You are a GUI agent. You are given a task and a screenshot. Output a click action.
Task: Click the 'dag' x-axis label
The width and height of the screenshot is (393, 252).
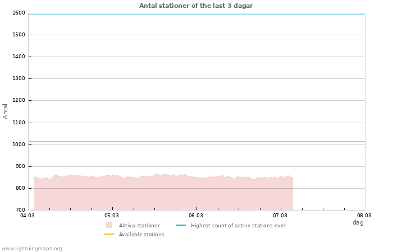(358, 222)
